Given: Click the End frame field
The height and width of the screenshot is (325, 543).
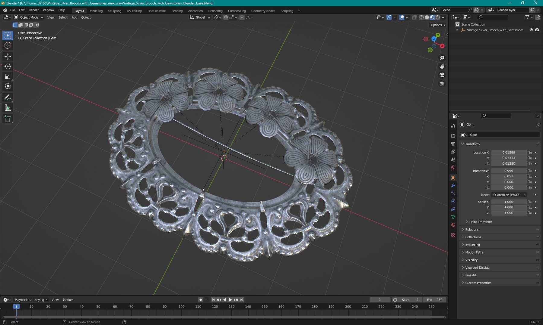Looking at the screenshot, I should 435,300.
